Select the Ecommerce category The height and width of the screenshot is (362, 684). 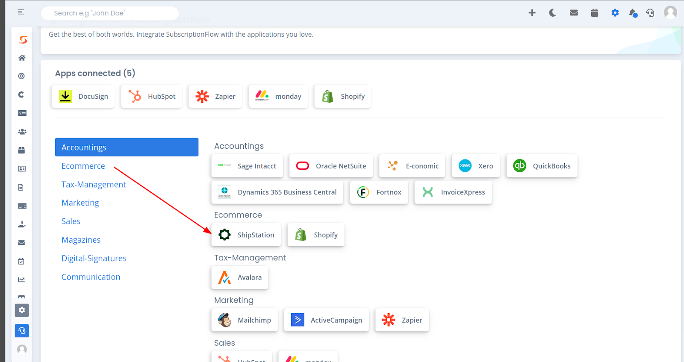(83, 166)
